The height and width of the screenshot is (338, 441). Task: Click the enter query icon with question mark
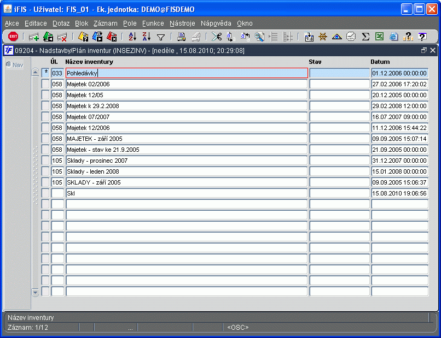[83, 37]
